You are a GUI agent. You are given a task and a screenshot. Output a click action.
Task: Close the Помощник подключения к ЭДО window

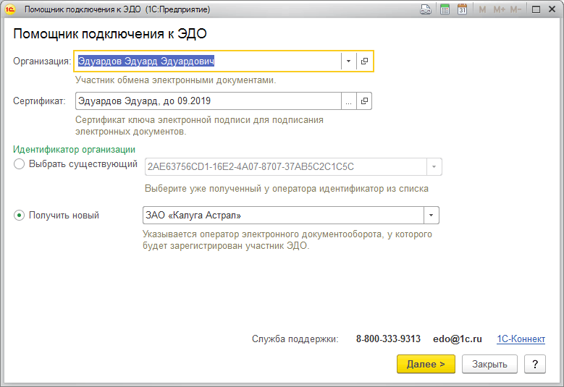[x=552, y=9]
